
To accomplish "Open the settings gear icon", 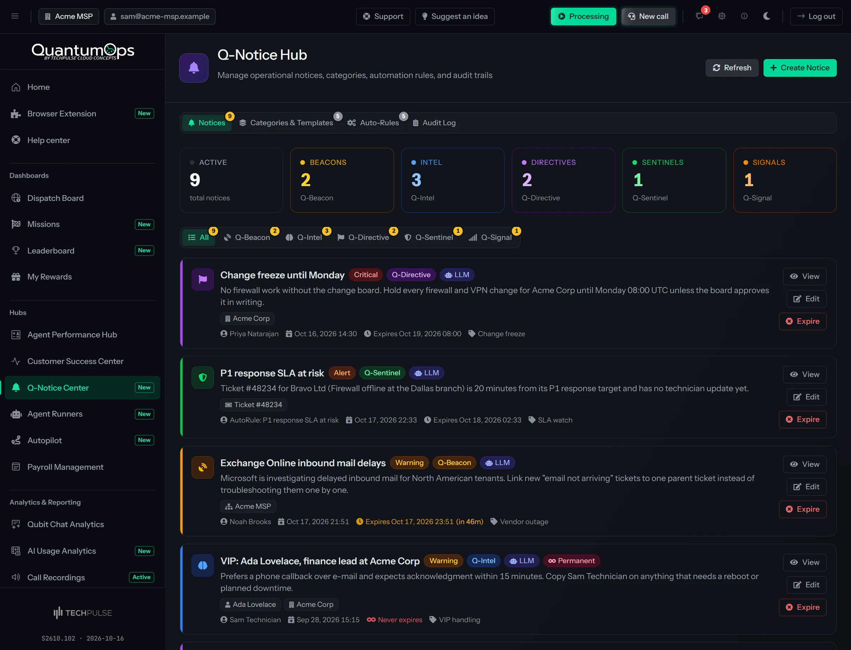I will click(x=722, y=16).
